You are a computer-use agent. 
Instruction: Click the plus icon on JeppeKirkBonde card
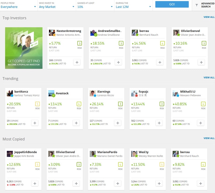pyautogui.click(x=35, y=183)
